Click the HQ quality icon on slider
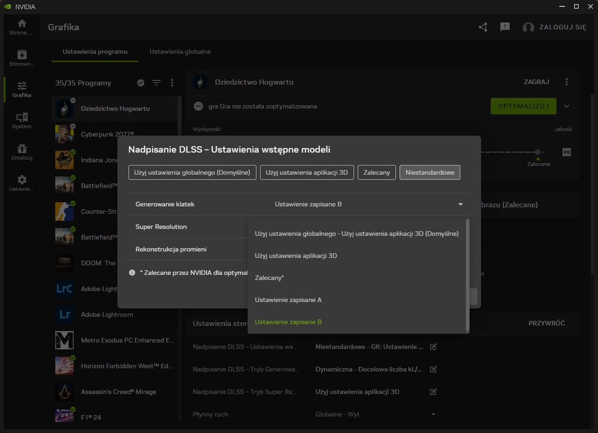Screen dimensions: 598x433 click(x=566, y=152)
